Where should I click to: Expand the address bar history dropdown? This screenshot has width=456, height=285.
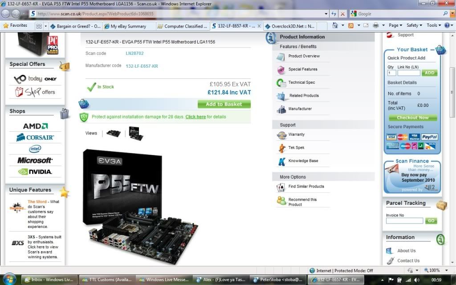(326, 14)
